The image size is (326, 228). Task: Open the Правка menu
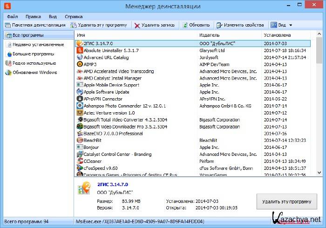(33, 16)
